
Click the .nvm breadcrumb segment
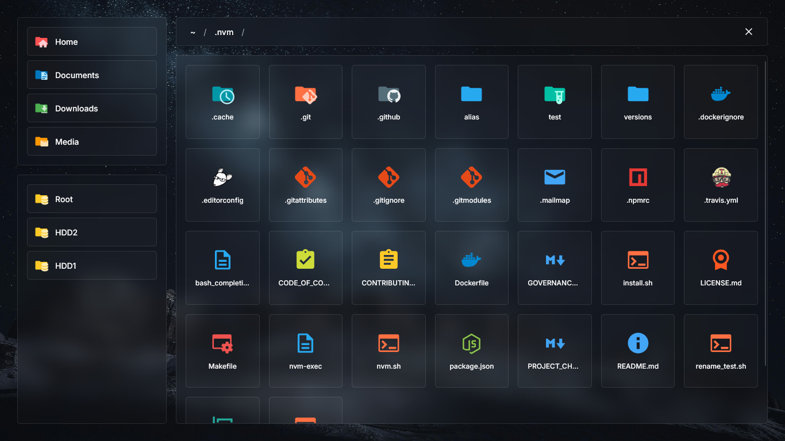tap(224, 32)
